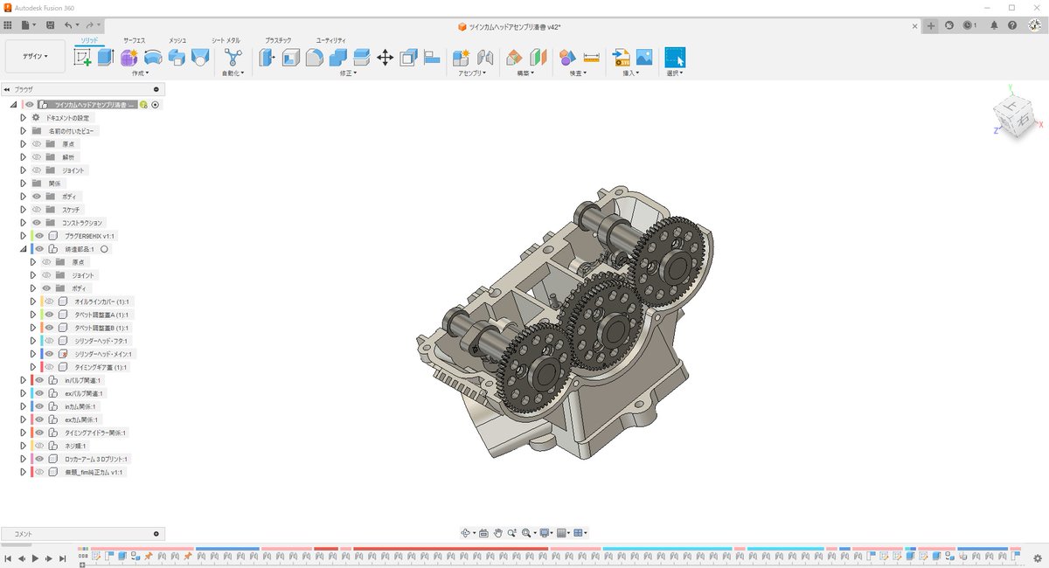Switch to the メッシュ tab
This screenshot has width=1049, height=568.
click(177, 40)
